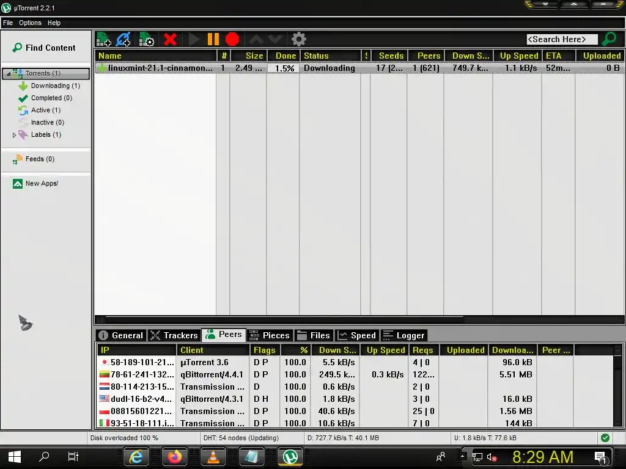Open the notification center icon

pos(601,457)
